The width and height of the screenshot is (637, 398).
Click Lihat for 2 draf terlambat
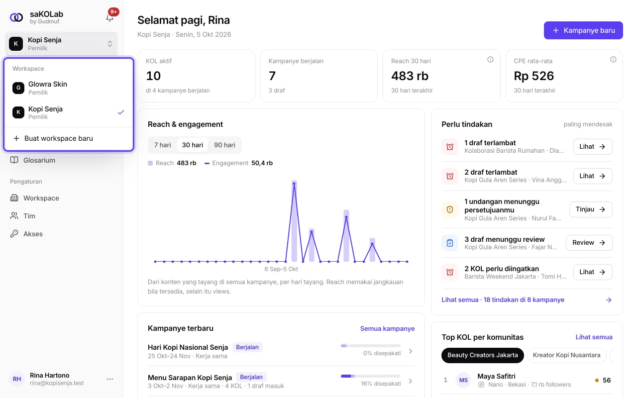(x=593, y=176)
